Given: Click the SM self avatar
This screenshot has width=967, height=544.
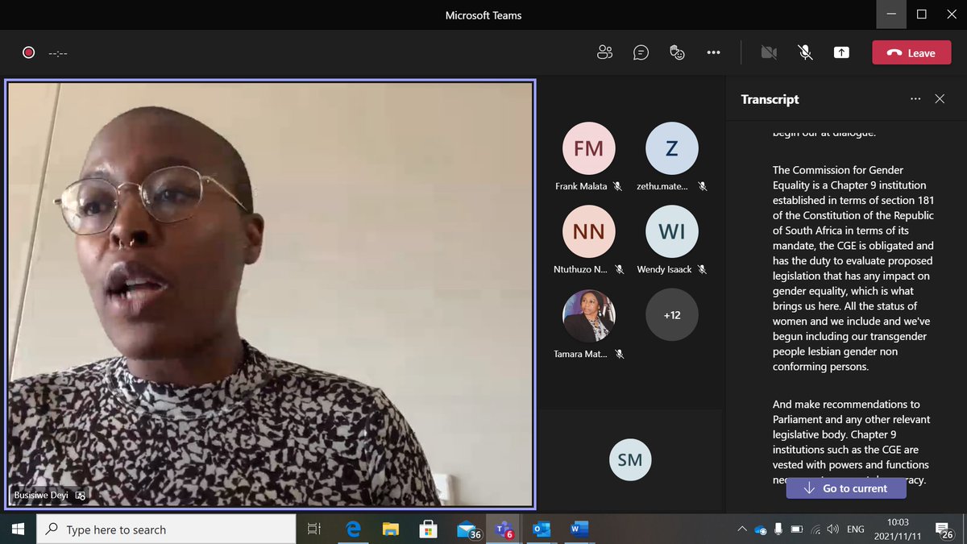Looking at the screenshot, I should tap(630, 460).
